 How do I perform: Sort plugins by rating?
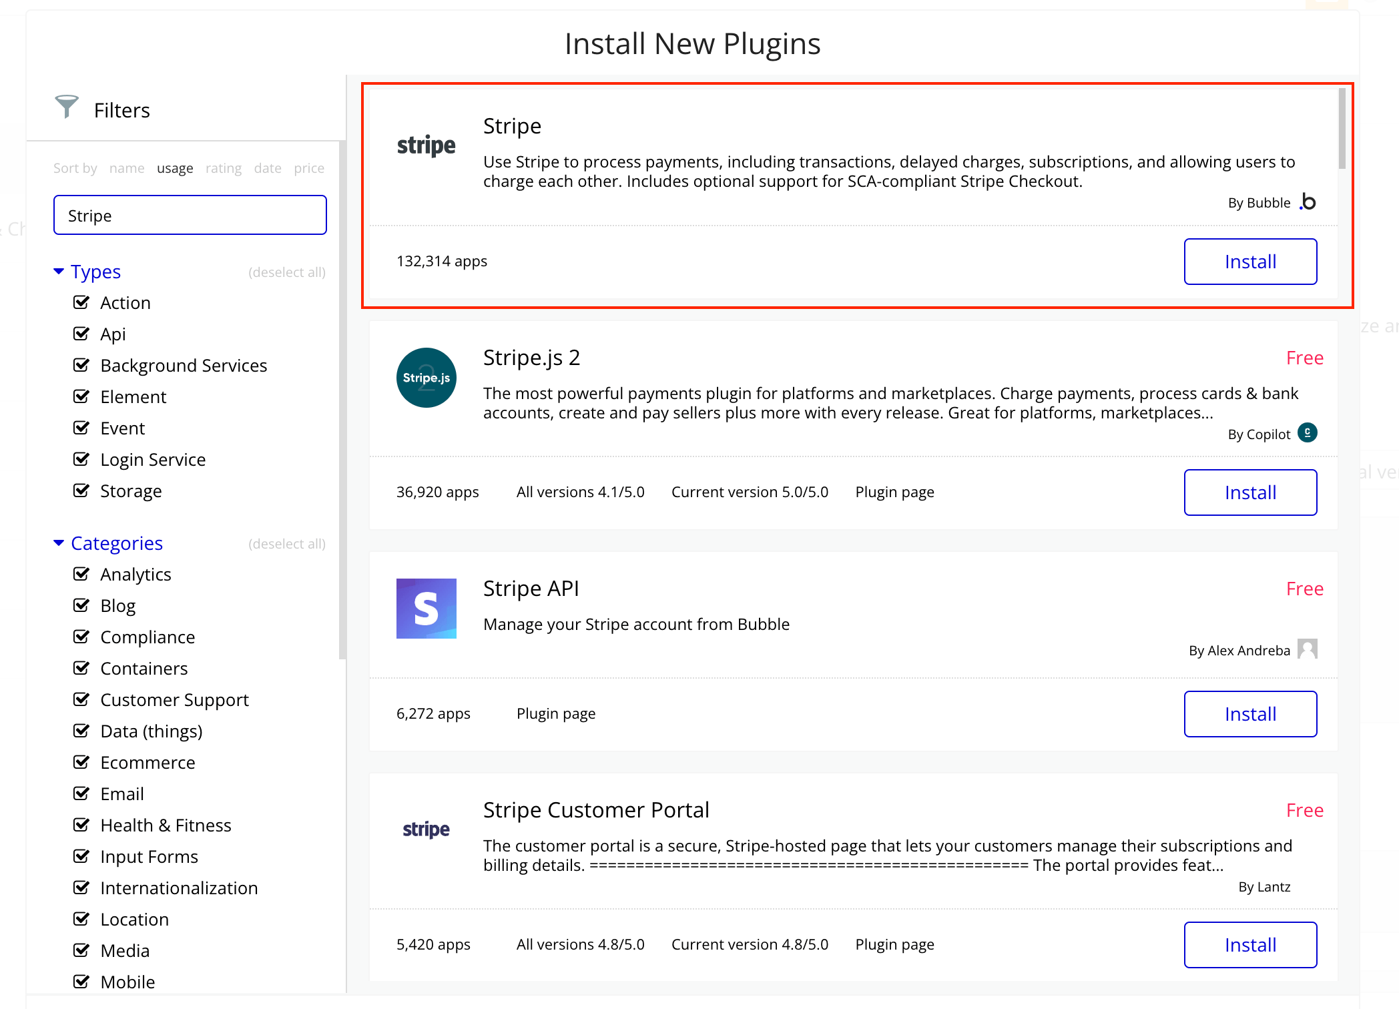(224, 168)
